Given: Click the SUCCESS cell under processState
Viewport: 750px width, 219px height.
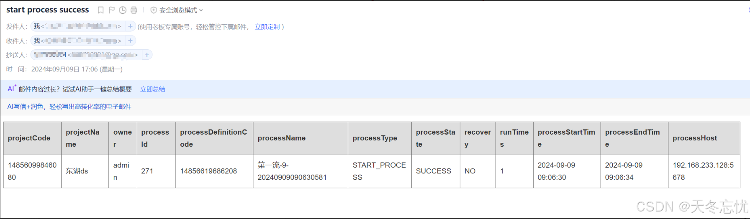Looking at the screenshot, I should point(434,171).
